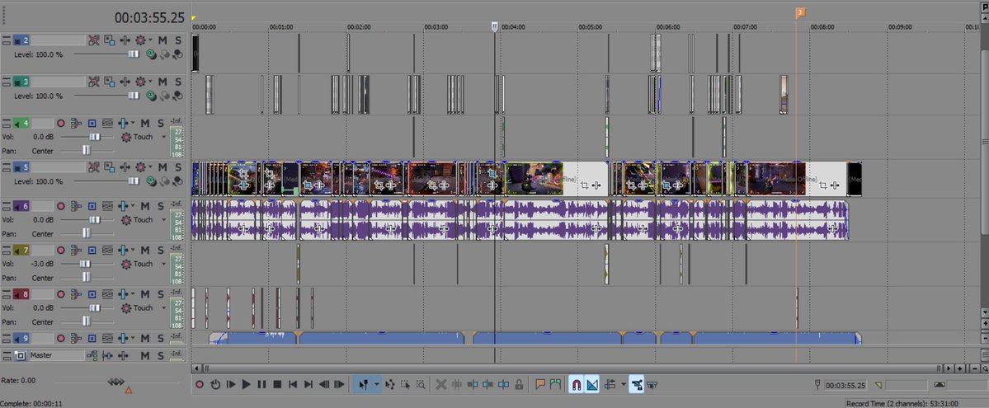
Task: Select the Selection Edit tool
Action: pyautogui.click(x=405, y=384)
